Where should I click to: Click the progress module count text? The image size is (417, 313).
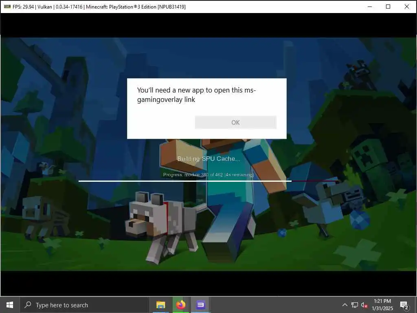point(208,175)
